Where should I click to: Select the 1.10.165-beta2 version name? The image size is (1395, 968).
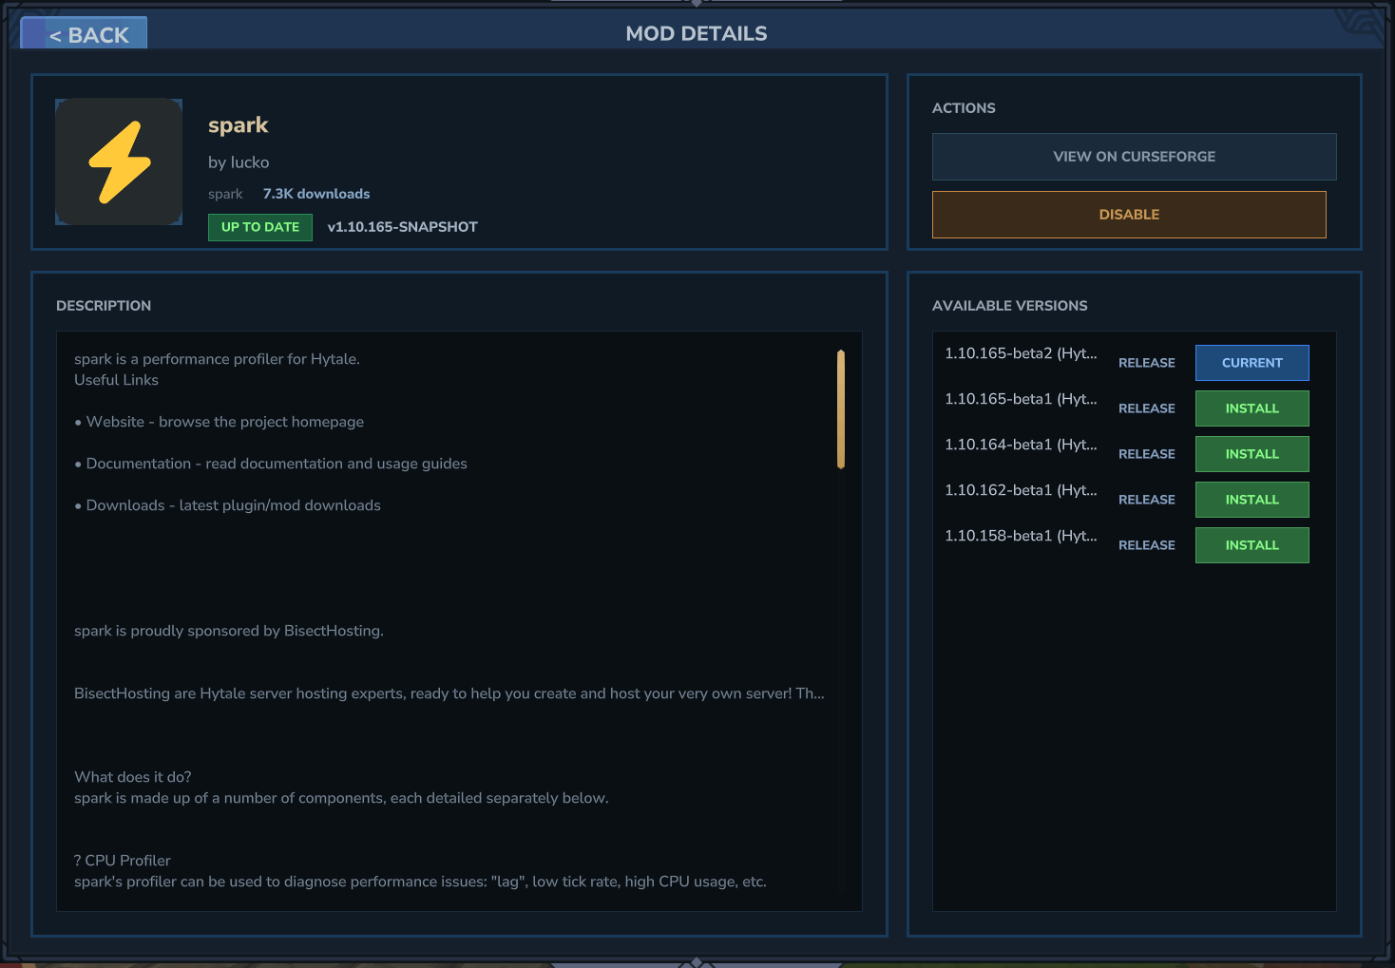(x=1021, y=353)
